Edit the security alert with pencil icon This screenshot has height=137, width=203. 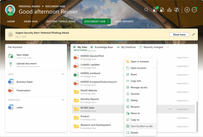(193, 35)
